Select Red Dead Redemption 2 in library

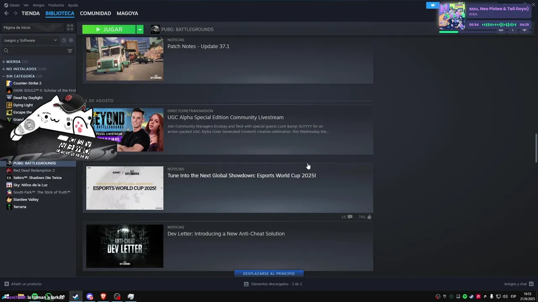(x=34, y=170)
